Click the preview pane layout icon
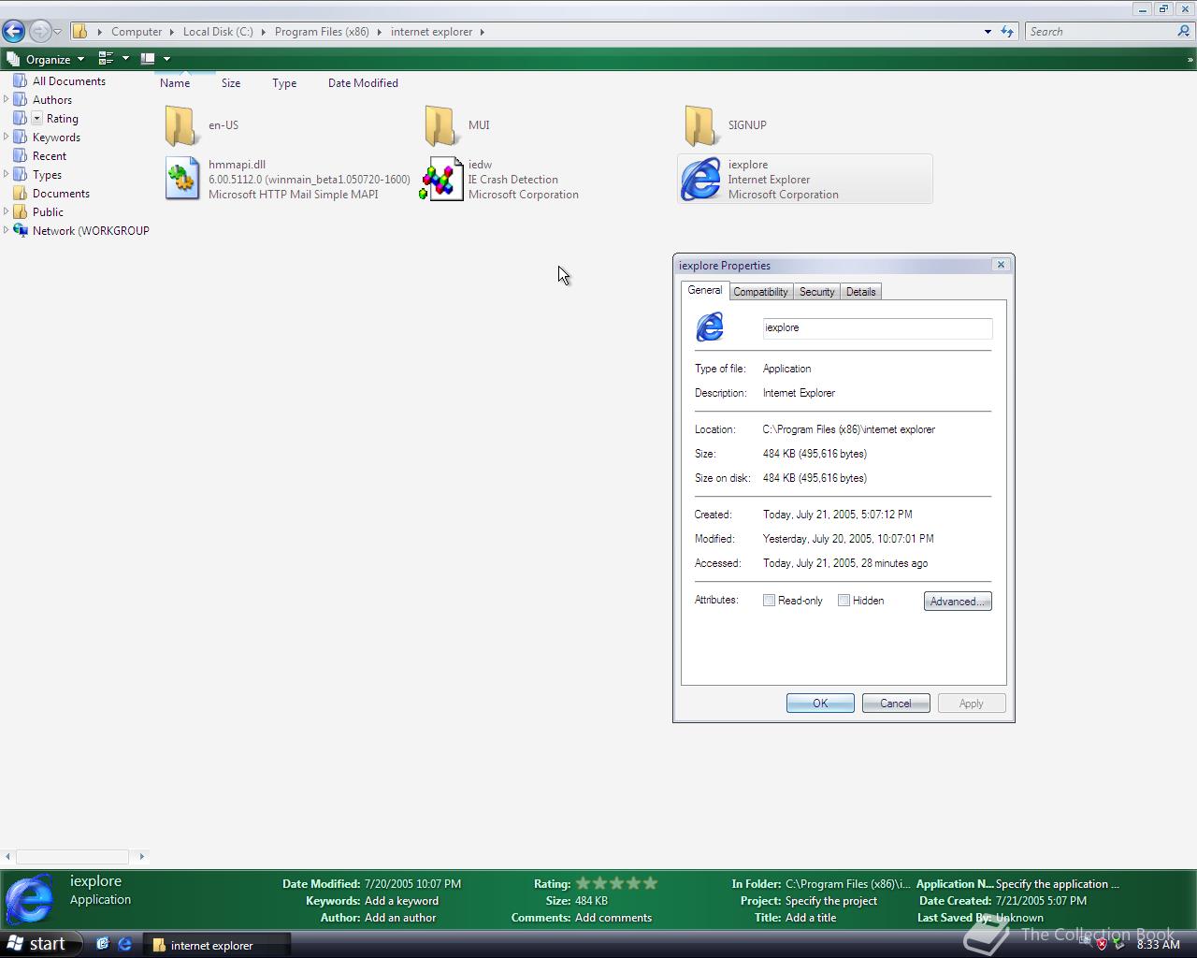 pos(148,59)
